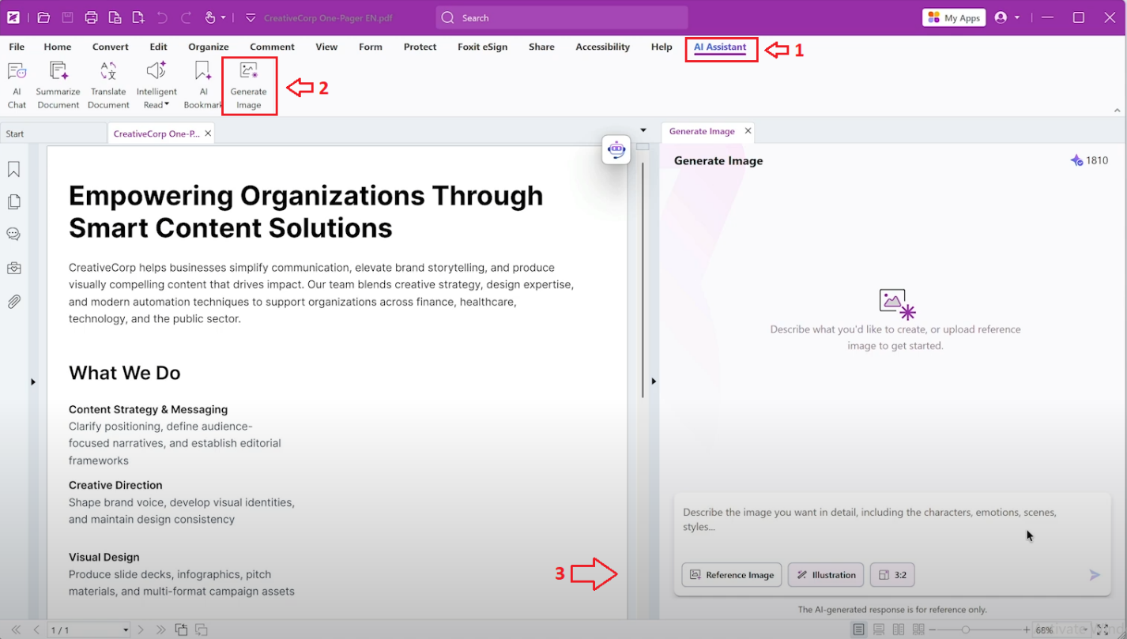Image resolution: width=1127 pixels, height=639 pixels.
Task: Select the Translate Document tool
Action: (108, 85)
